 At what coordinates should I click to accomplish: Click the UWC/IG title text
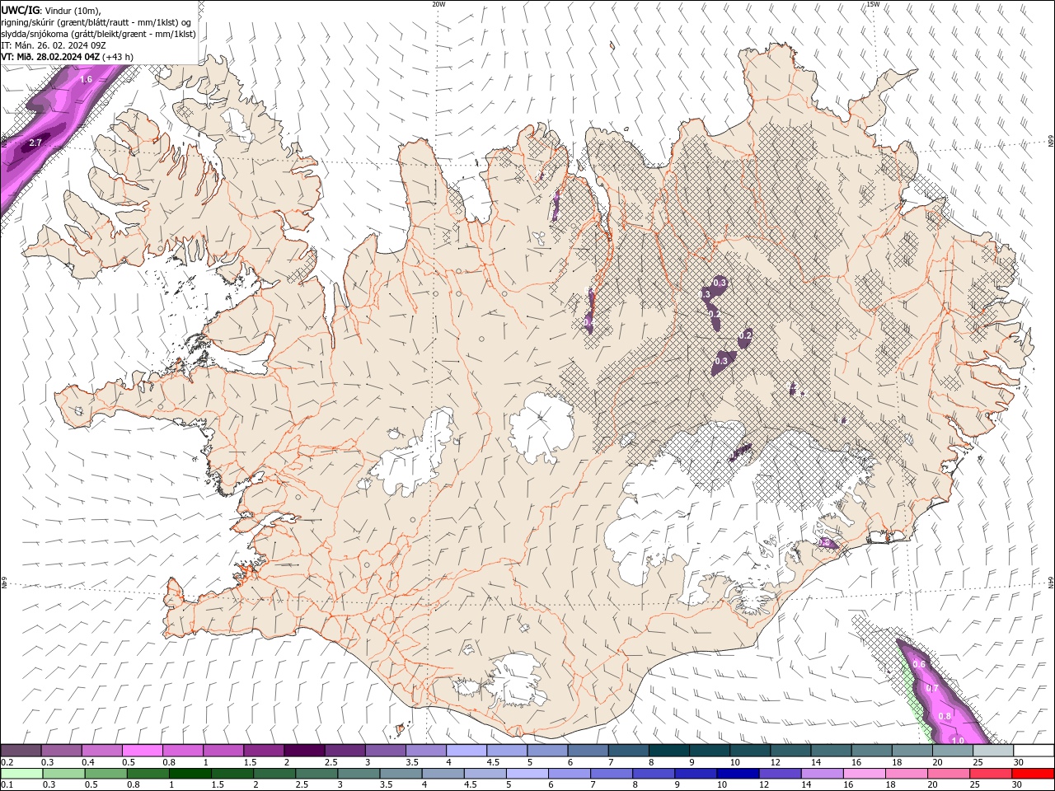point(21,10)
